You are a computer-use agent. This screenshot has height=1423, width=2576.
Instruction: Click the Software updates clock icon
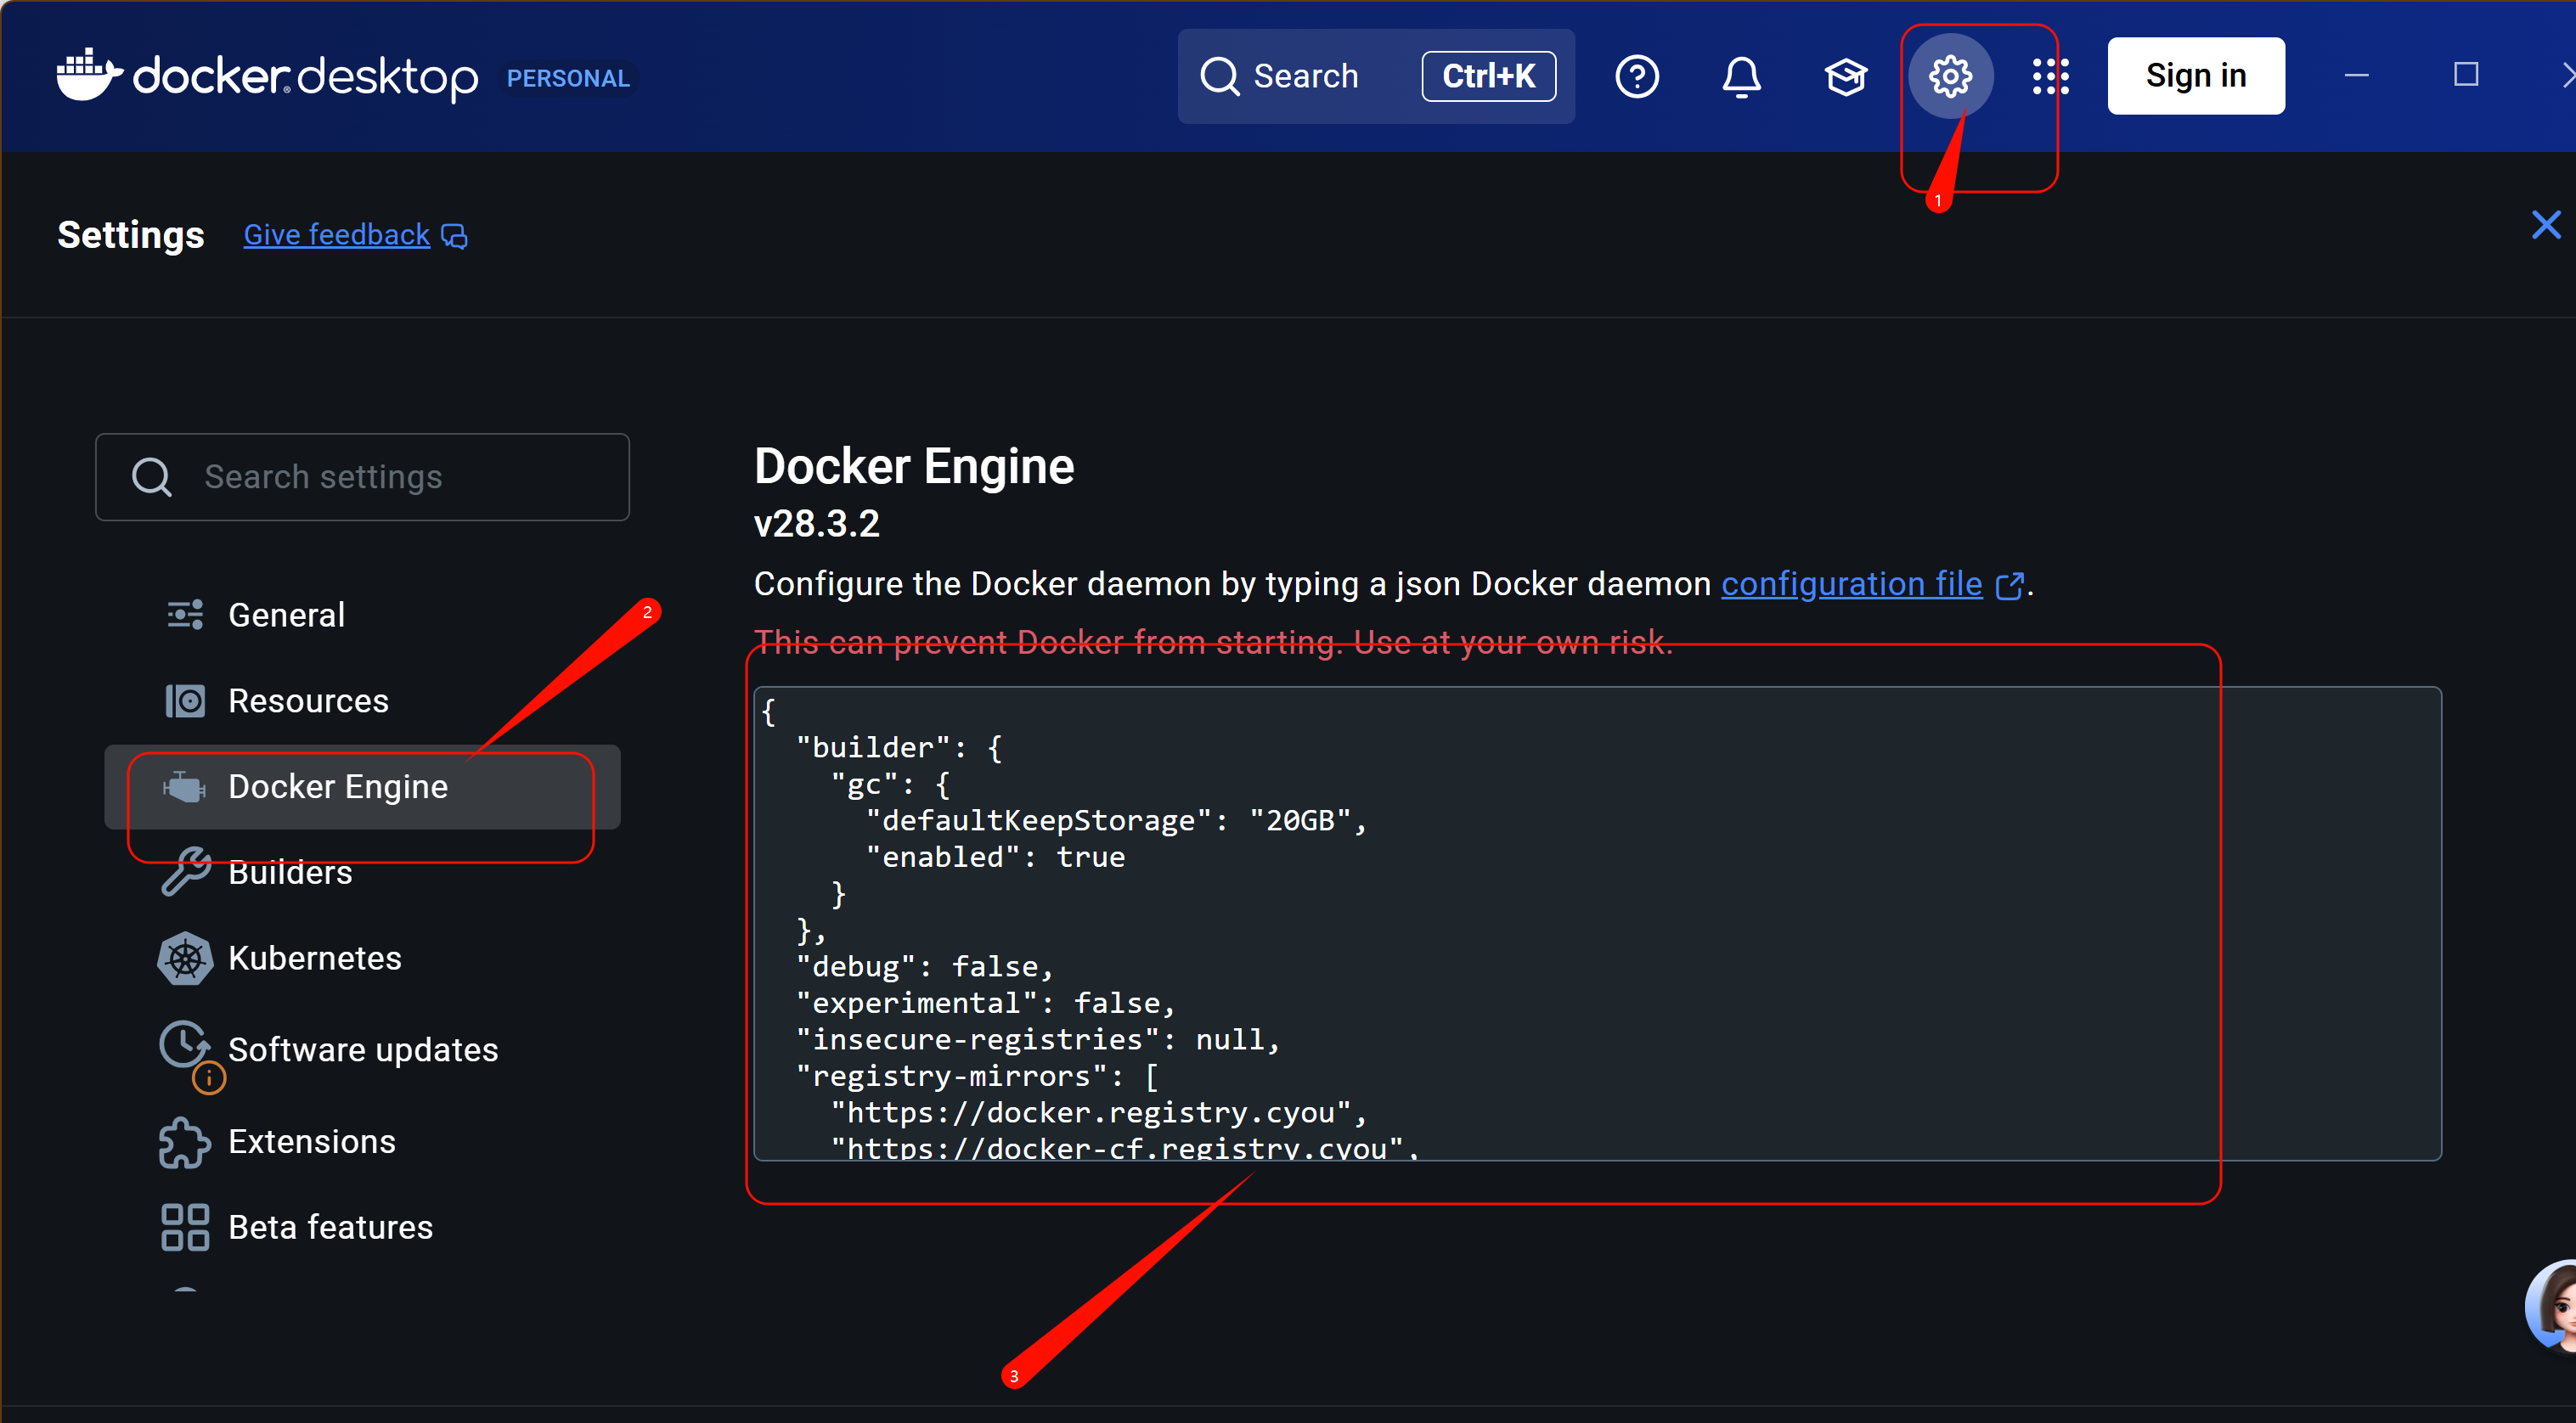tap(184, 1045)
